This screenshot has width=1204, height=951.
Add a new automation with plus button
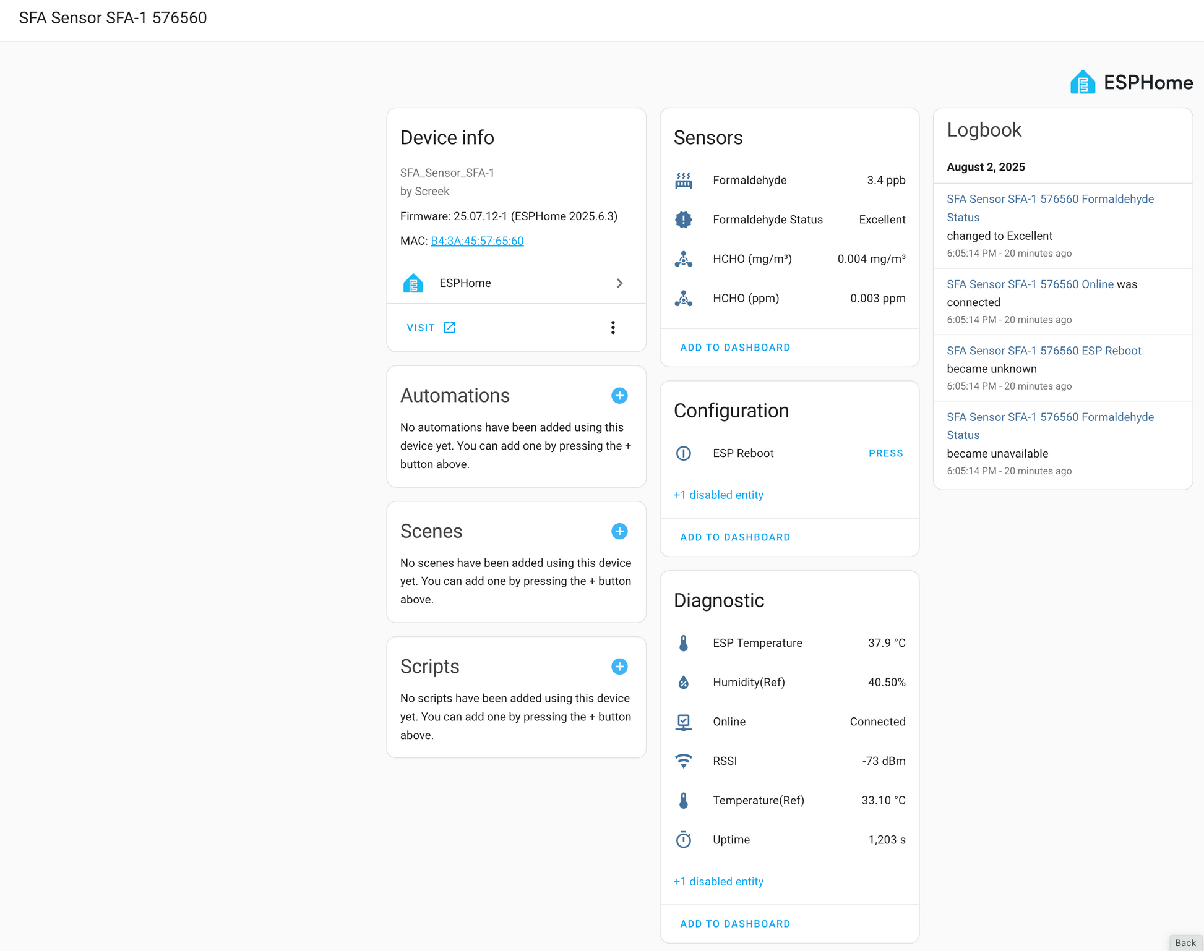619,396
